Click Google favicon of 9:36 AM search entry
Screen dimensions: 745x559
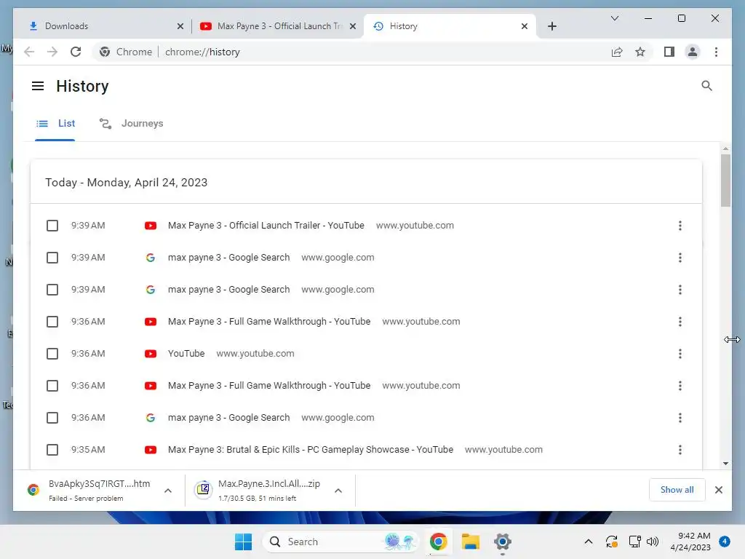151,418
